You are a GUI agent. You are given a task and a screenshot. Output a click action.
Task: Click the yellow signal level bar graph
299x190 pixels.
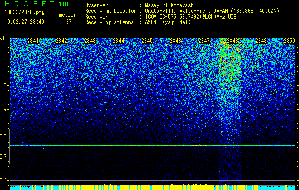(152, 187)
